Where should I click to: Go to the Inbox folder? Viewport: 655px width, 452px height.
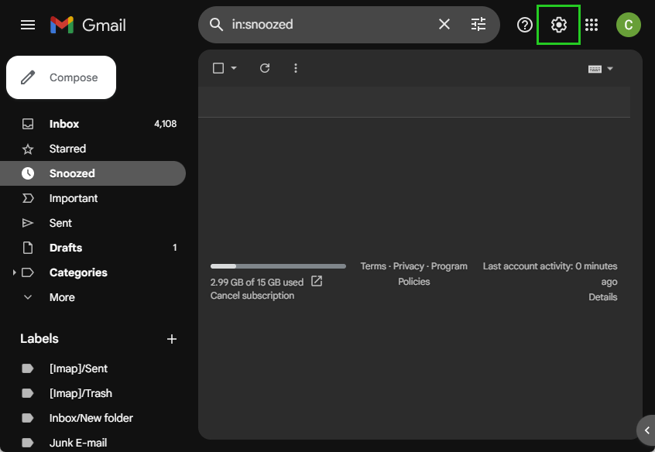pos(64,124)
